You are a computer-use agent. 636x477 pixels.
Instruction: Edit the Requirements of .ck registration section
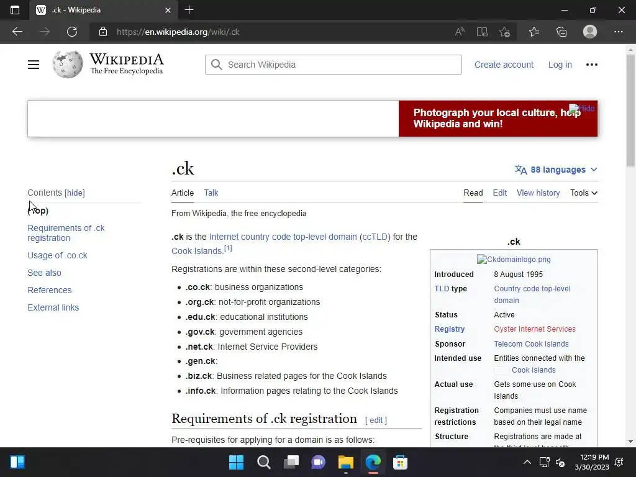coord(376,420)
